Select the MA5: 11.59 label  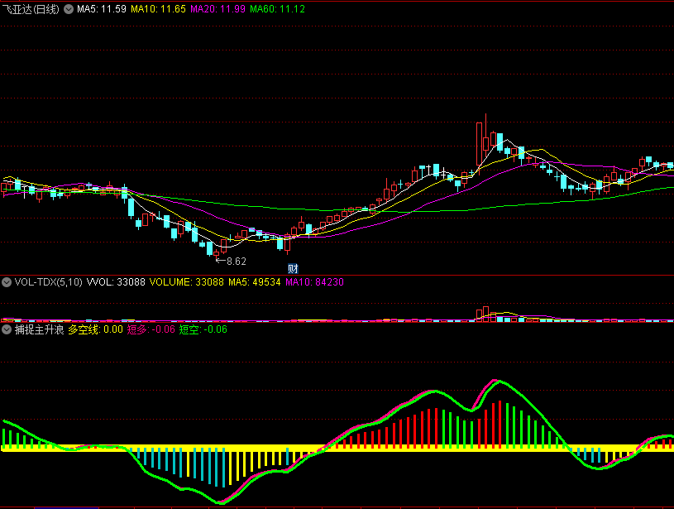102,9
